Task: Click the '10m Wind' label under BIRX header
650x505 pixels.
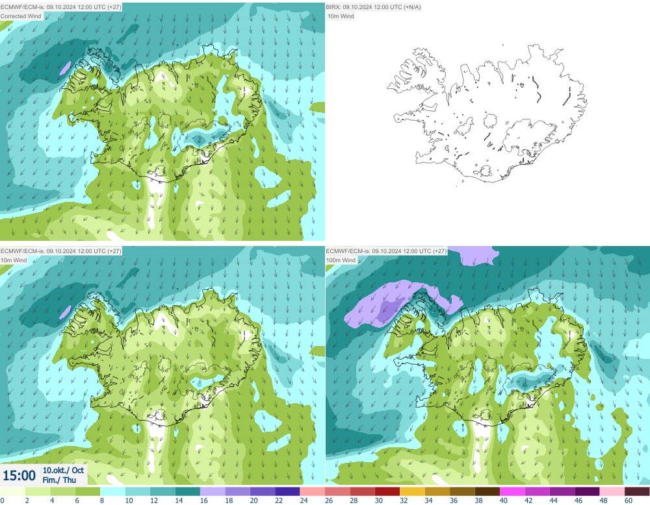Action: [341, 16]
